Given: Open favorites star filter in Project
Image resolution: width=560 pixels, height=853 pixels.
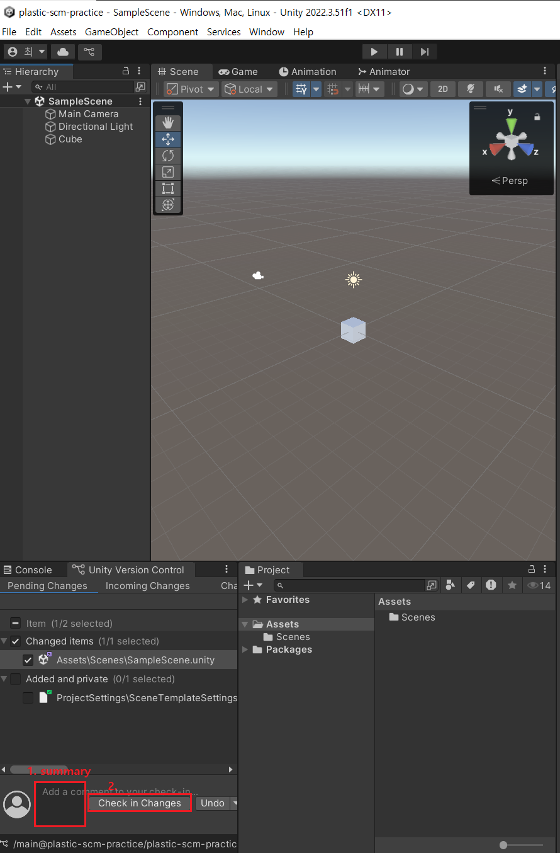Looking at the screenshot, I should coord(512,585).
